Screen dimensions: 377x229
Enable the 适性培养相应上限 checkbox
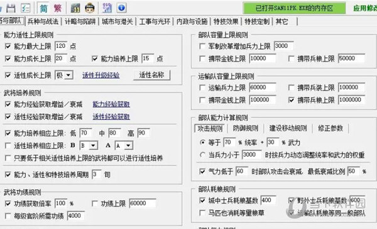[8, 145]
